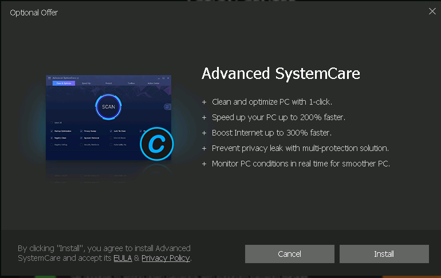The height and width of the screenshot is (278, 441).
Task: Click the Advanced SystemCare product screenshot
Action: pyautogui.click(x=109, y=118)
